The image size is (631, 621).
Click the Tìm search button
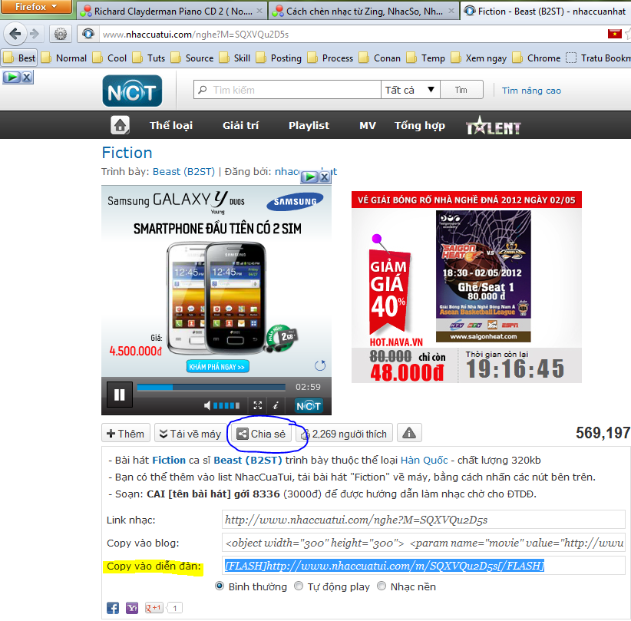461,90
